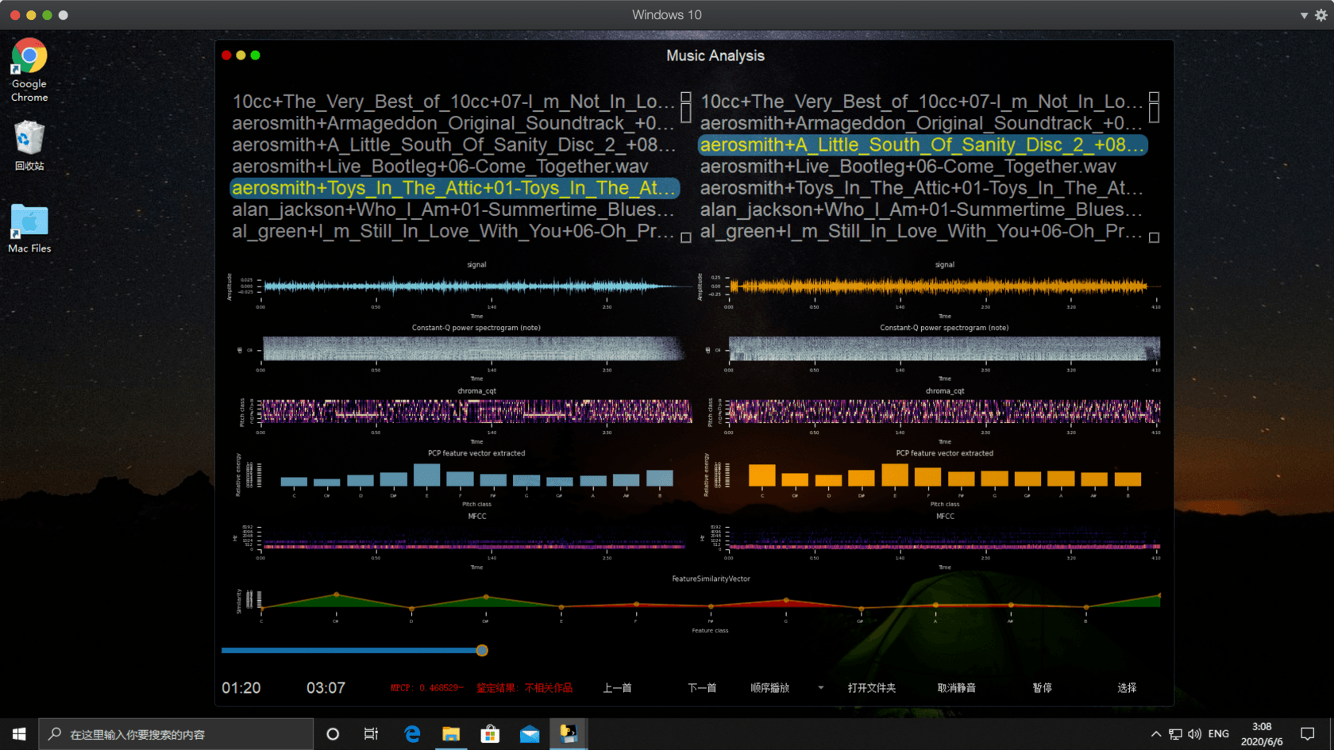The image size is (1334, 750).
Task: Select the Python app taskbar icon
Action: click(x=569, y=734)
